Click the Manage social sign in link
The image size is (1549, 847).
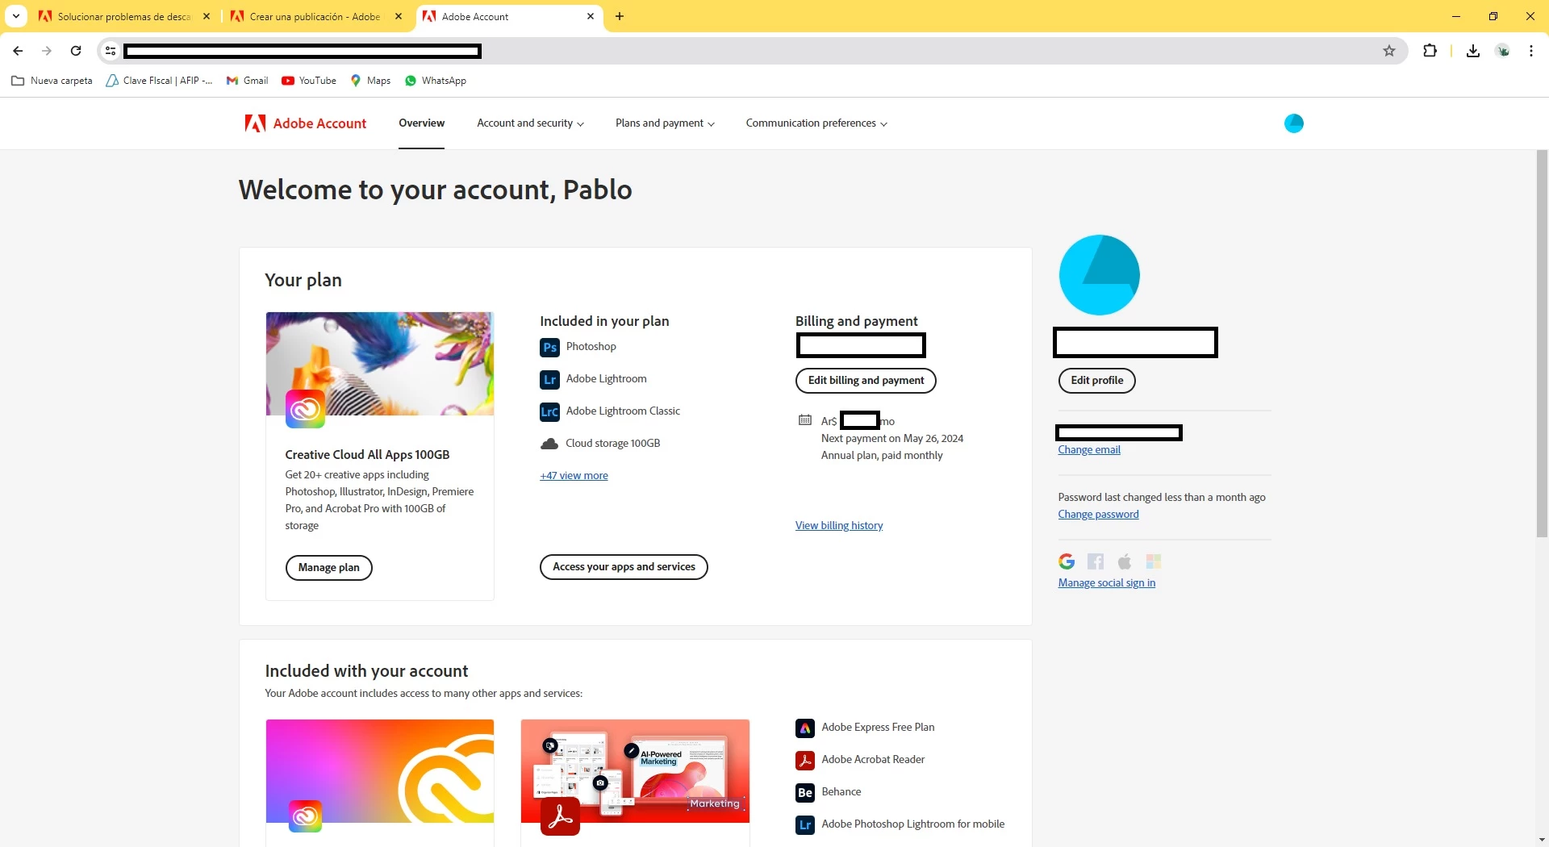tap(1107, 583)
